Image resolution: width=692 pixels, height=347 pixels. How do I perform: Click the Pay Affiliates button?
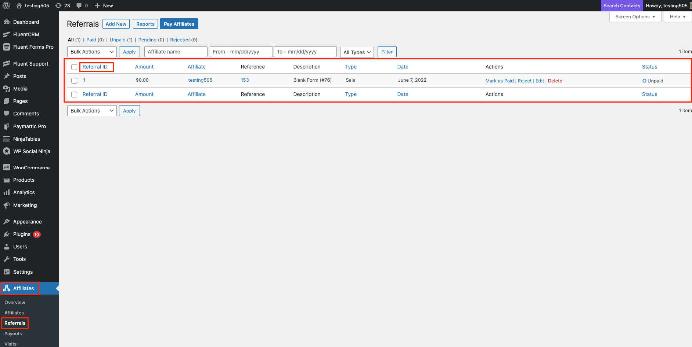point(179,24)
